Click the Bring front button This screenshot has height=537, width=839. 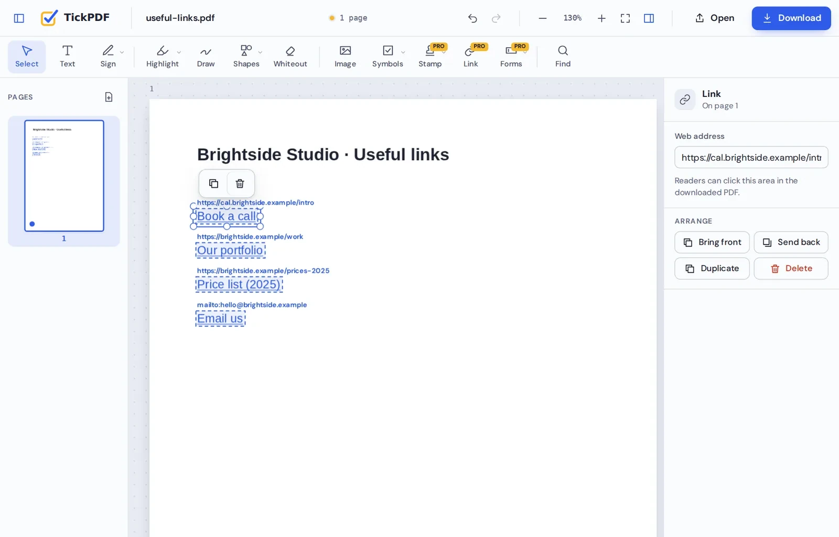tap(712, 242)
